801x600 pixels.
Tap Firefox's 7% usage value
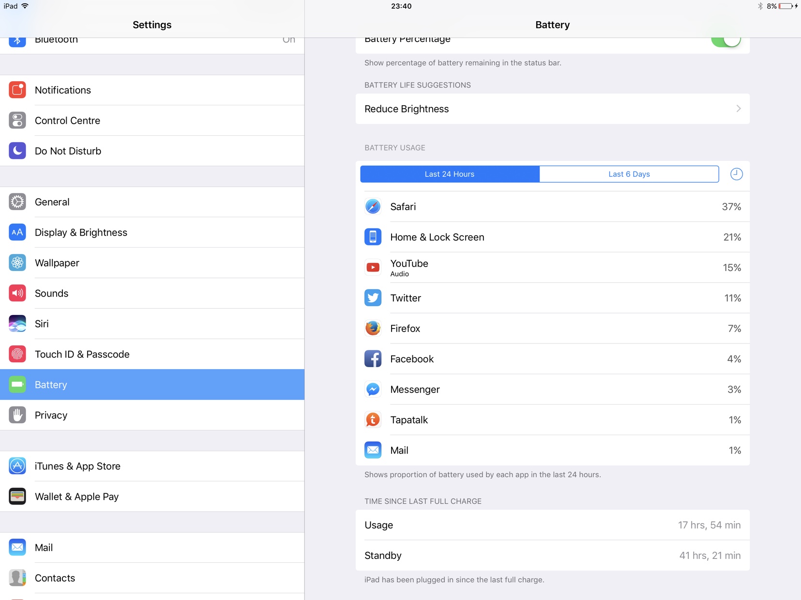coord(734,329)
